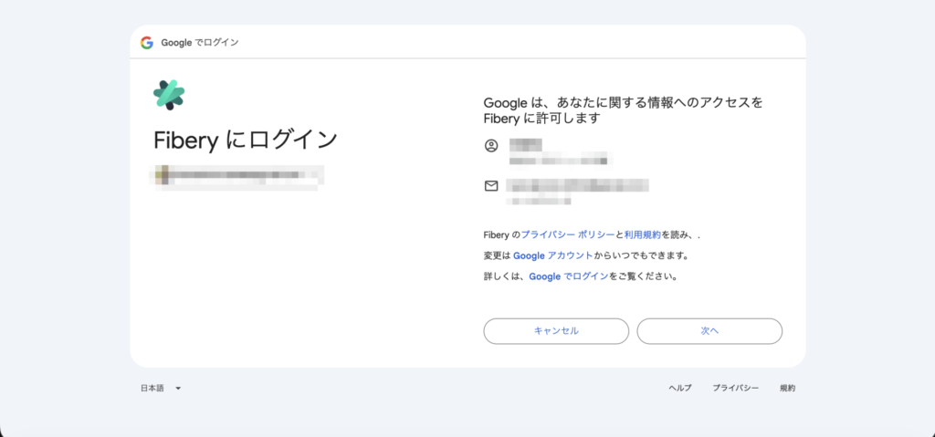Viewport: 935px width, 437px height.
Task: Open the Google アカウント link
Action: tap(552, 255)
